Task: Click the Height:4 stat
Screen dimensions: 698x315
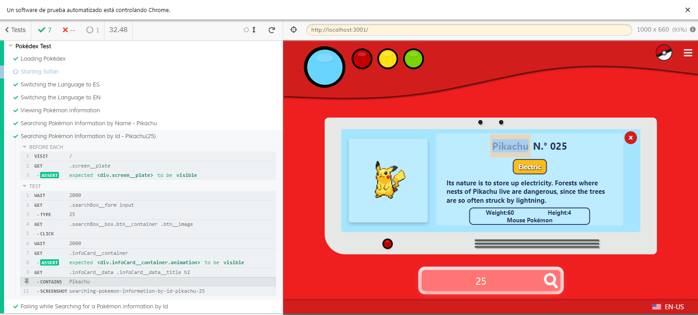Action: click(559, 213)
